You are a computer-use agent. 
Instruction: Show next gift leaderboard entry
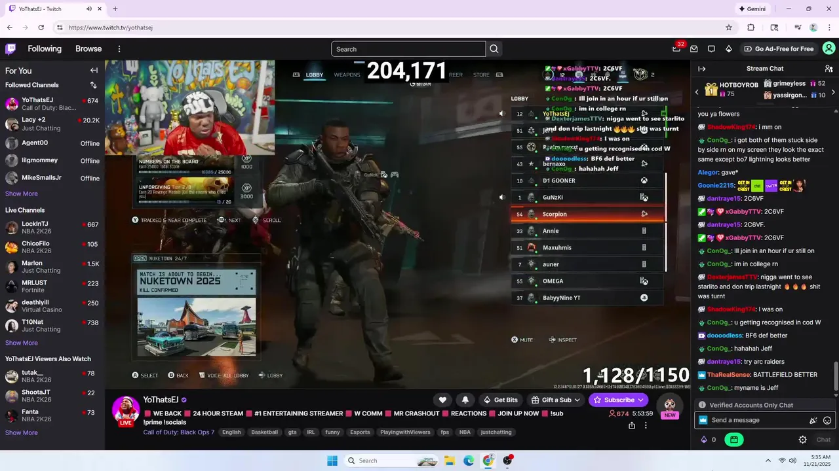[833, 92]
